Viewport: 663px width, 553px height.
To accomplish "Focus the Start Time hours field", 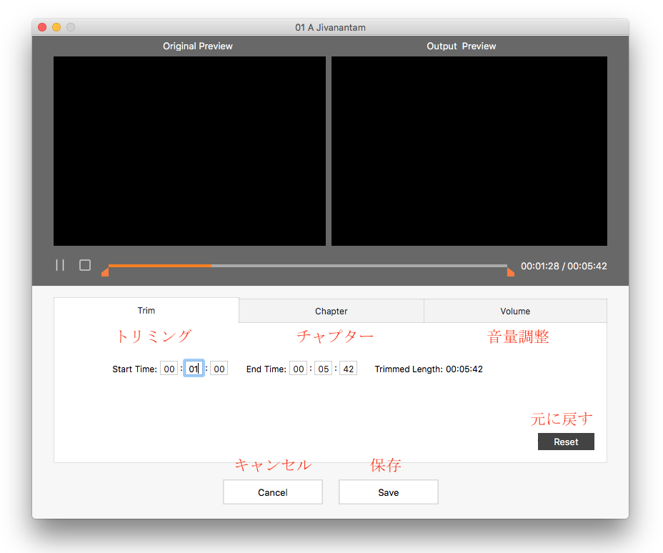I will 169,369.
